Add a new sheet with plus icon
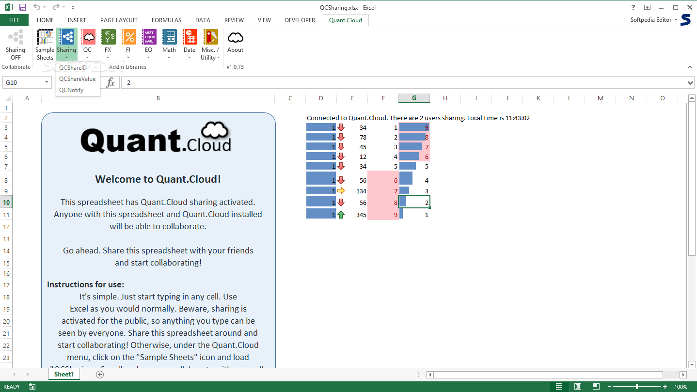The width and height of the screenshot is (697, 392). [x=100, y=375]
